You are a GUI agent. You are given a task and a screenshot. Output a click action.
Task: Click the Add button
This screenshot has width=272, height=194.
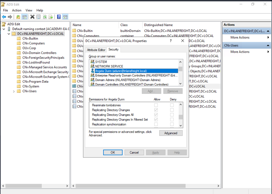152,91
